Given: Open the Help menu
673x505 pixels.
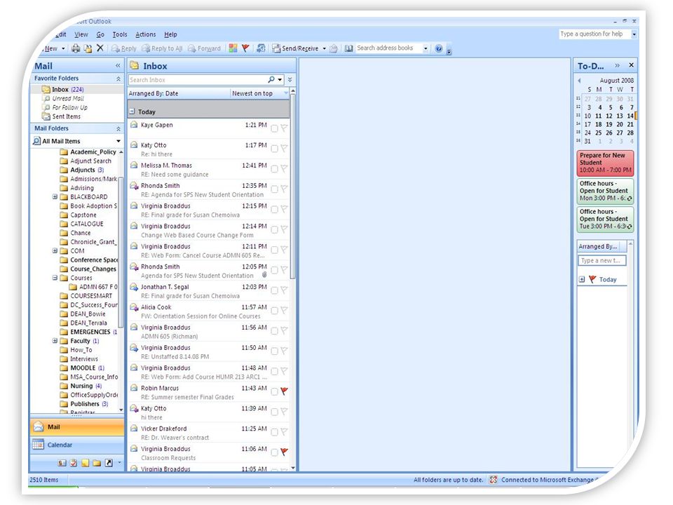Looking at the screenshot, I should click(x=170, y=34).
